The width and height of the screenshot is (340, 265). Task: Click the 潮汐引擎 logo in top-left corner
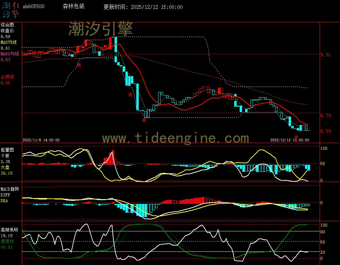click(11, 10)
